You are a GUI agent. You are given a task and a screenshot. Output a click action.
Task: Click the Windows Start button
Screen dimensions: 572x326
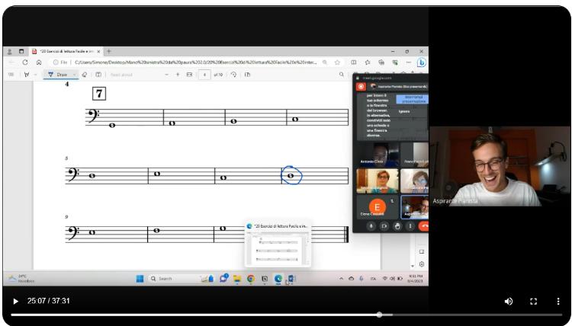click(x=140, y=279)
